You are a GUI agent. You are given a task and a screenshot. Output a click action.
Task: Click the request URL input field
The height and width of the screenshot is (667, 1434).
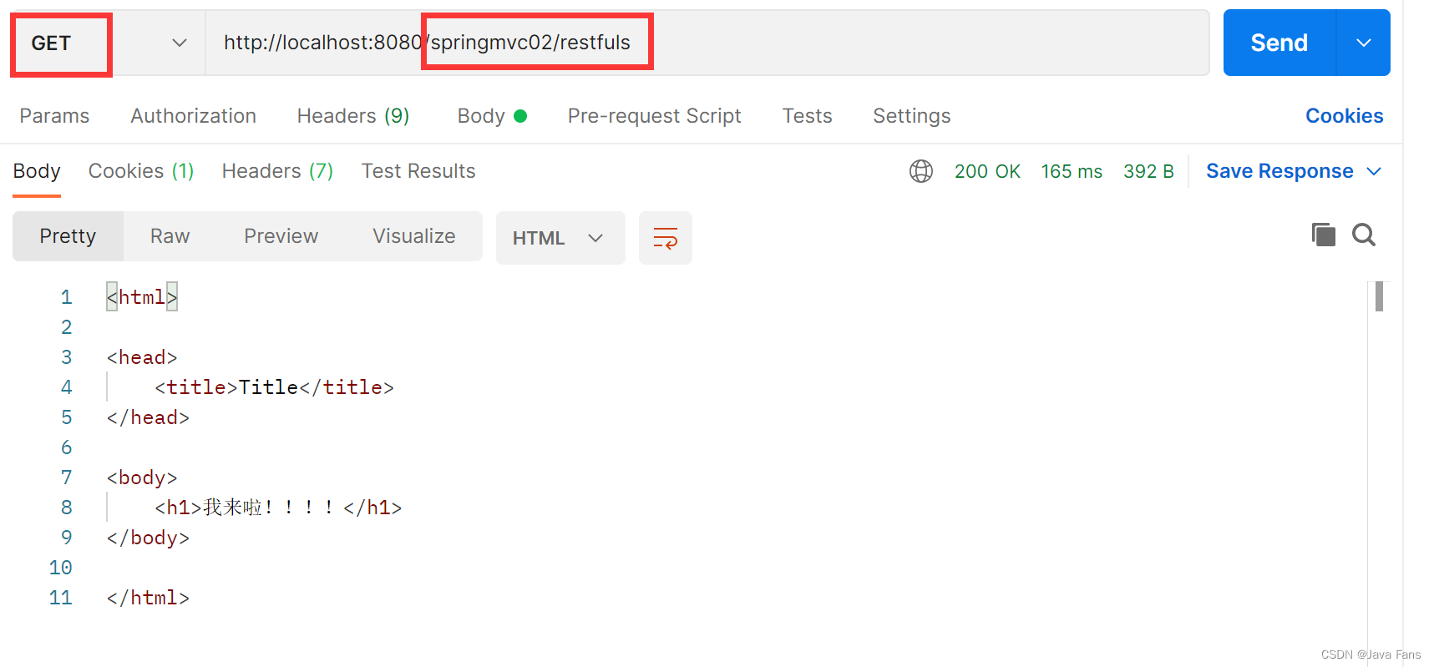[707, 43]
